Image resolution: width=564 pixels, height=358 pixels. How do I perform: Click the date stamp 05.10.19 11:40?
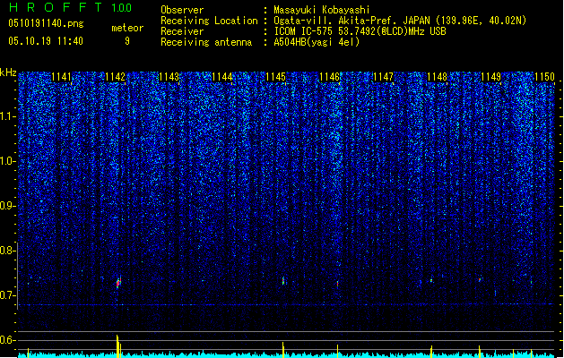pyautogui.click(x=46, y=41)
